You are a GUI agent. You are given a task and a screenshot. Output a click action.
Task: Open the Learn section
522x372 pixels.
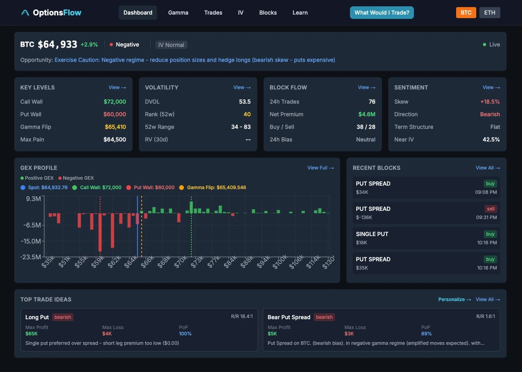[x=300, y=12]
